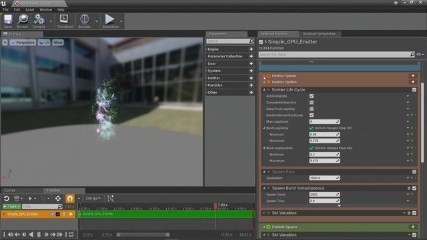
Task: Change the Perspective view mode
Action: point(23,43)
